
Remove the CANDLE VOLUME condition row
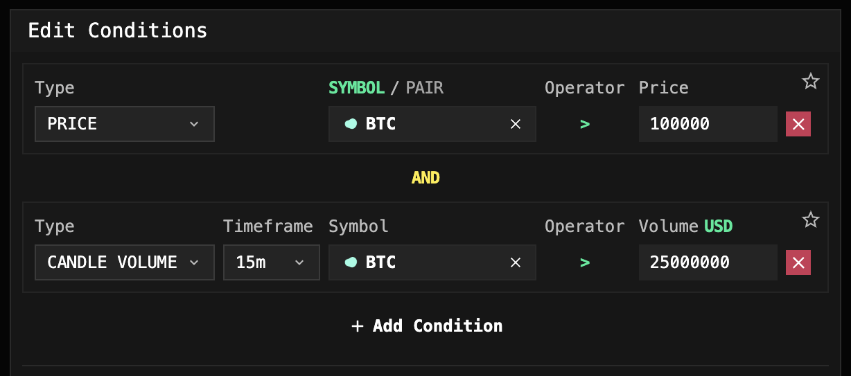(798, 262)
